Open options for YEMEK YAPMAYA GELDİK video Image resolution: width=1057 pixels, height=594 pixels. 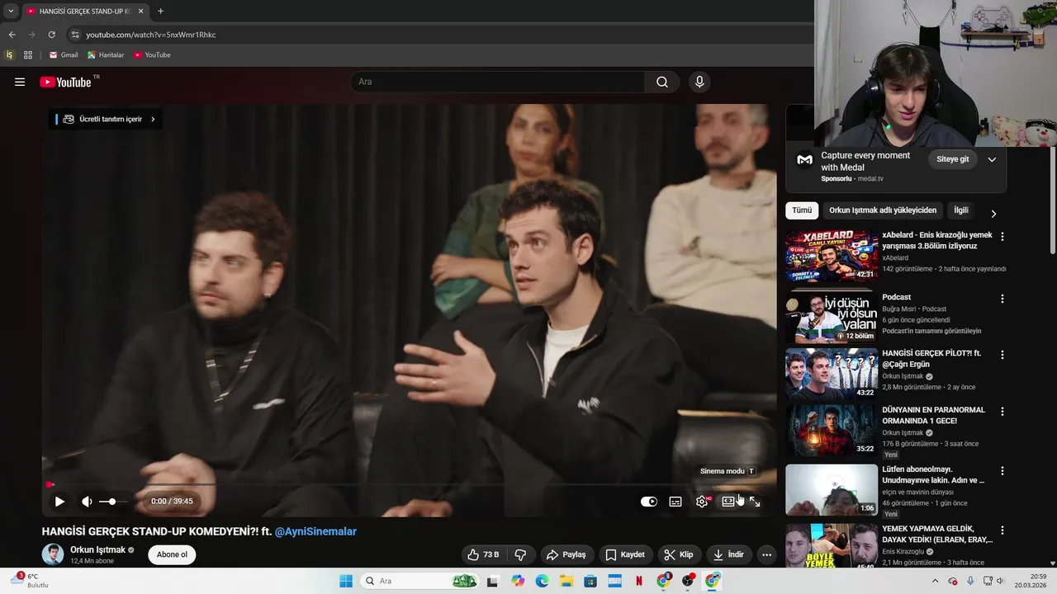[x=1002, y=530]
